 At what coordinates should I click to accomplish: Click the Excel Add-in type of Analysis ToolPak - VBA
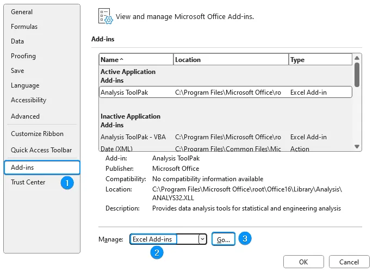pos(308,137)
